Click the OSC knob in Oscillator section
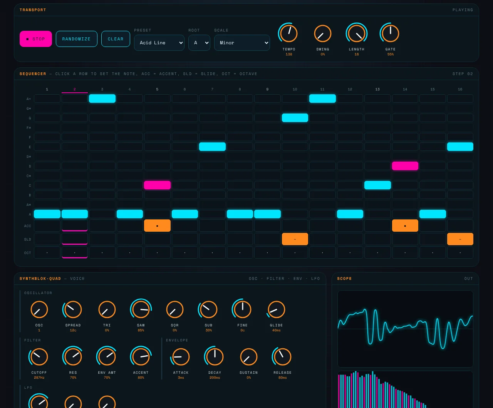 tap(39, 309)
